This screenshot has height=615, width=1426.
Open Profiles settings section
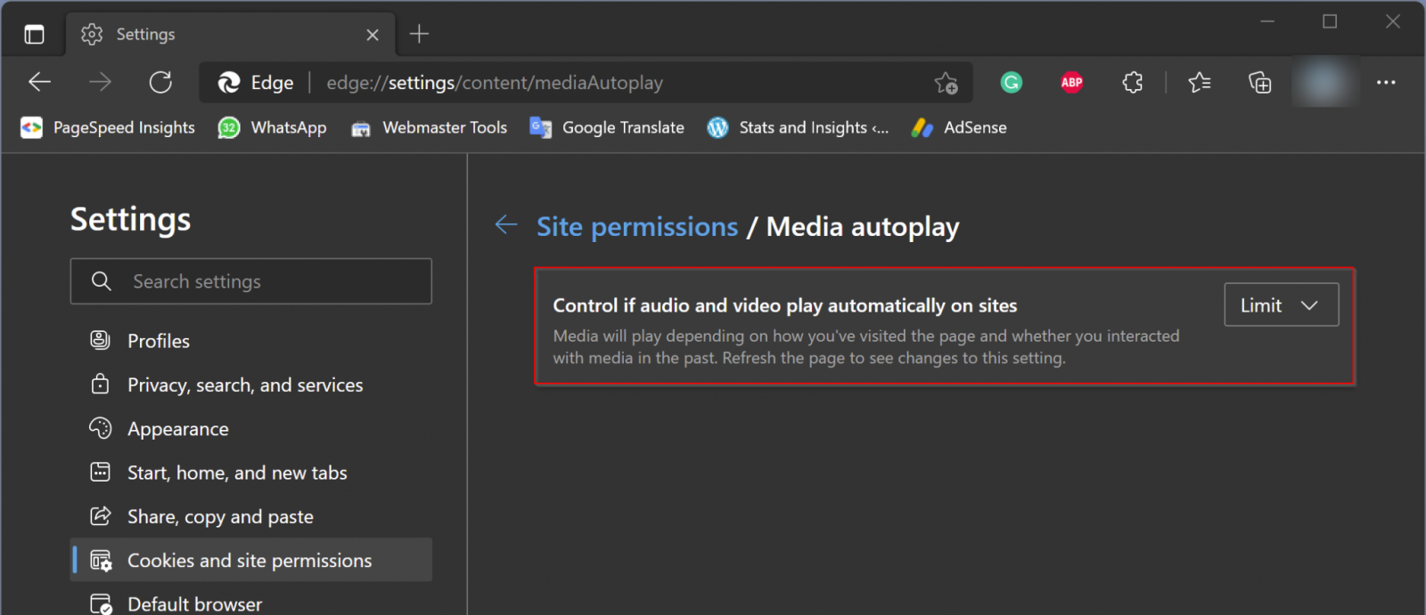(251, 341)
